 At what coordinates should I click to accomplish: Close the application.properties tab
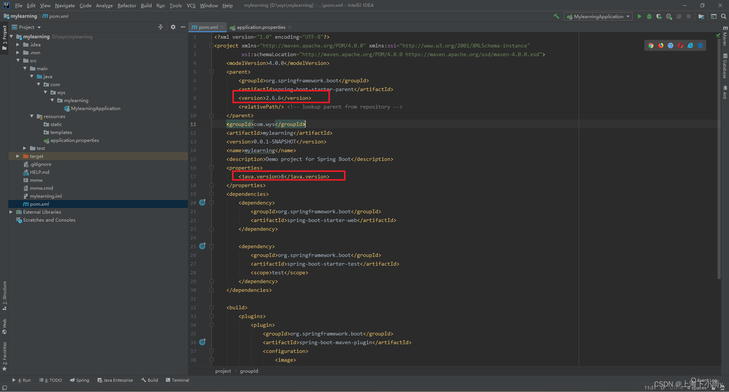click(290, 27)
